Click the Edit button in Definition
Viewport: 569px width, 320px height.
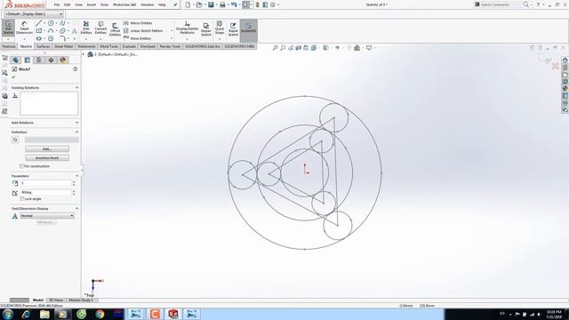point(47,149)
